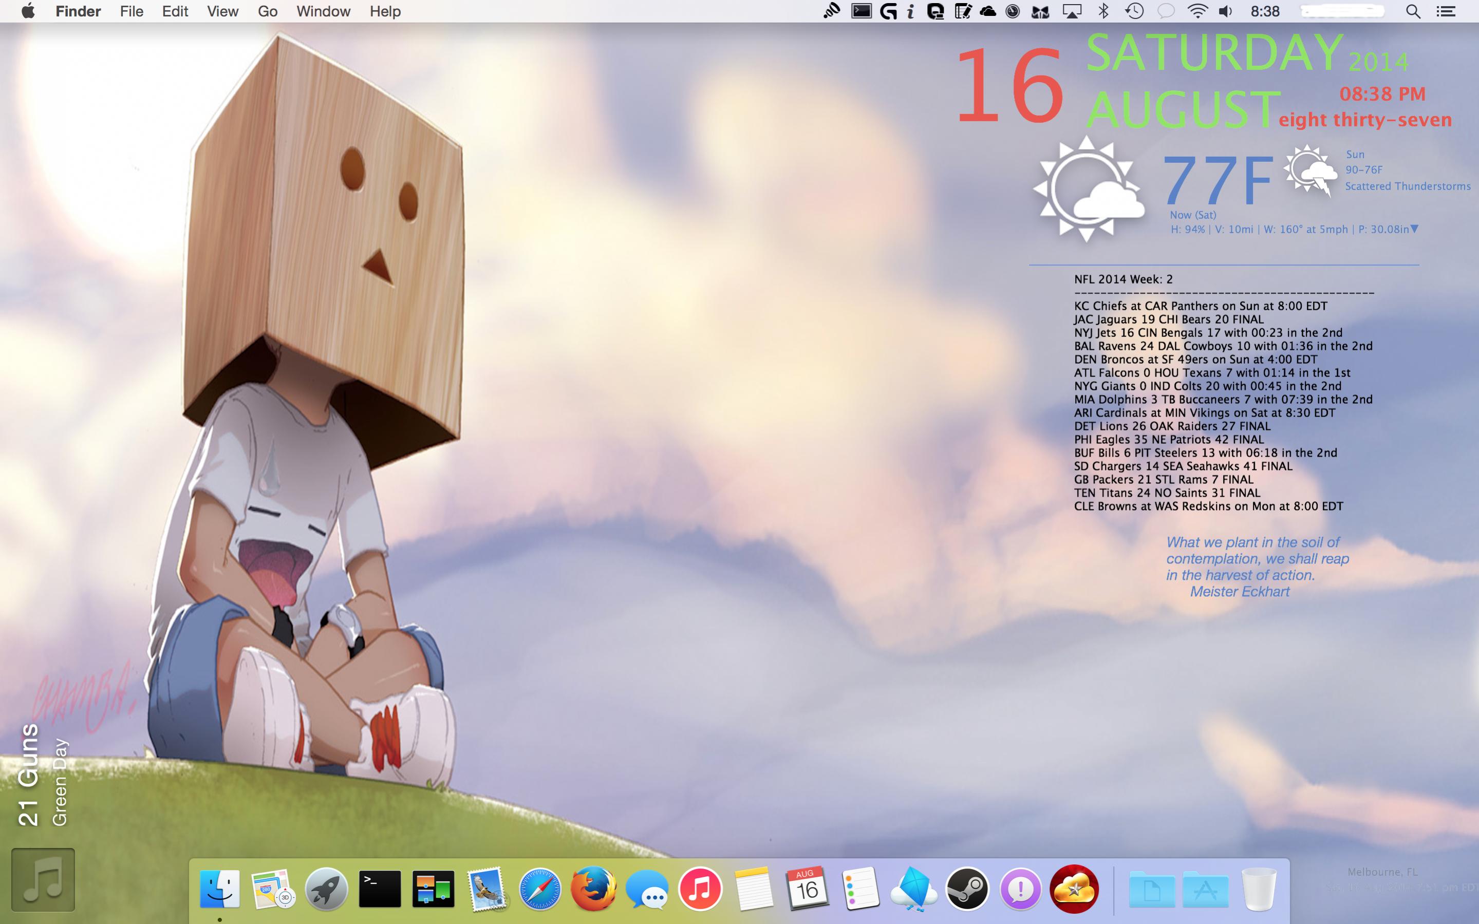Image resolution: width=1479 pixels, height=924 pixels.
Task: Open Mission Control in the Dock
Action: tap(433, 889)
